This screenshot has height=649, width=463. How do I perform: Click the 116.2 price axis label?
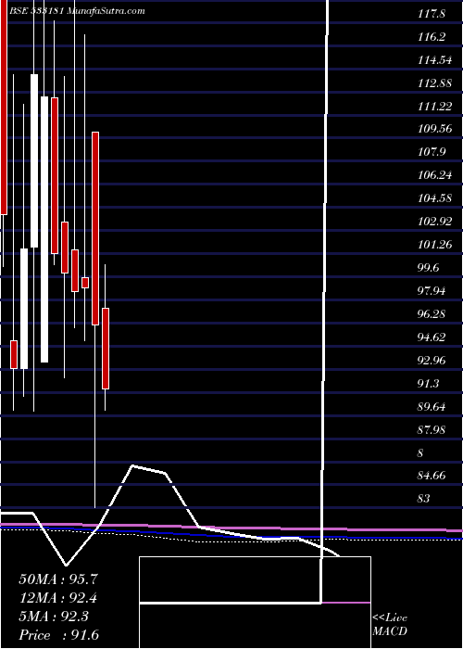point(431,37)
